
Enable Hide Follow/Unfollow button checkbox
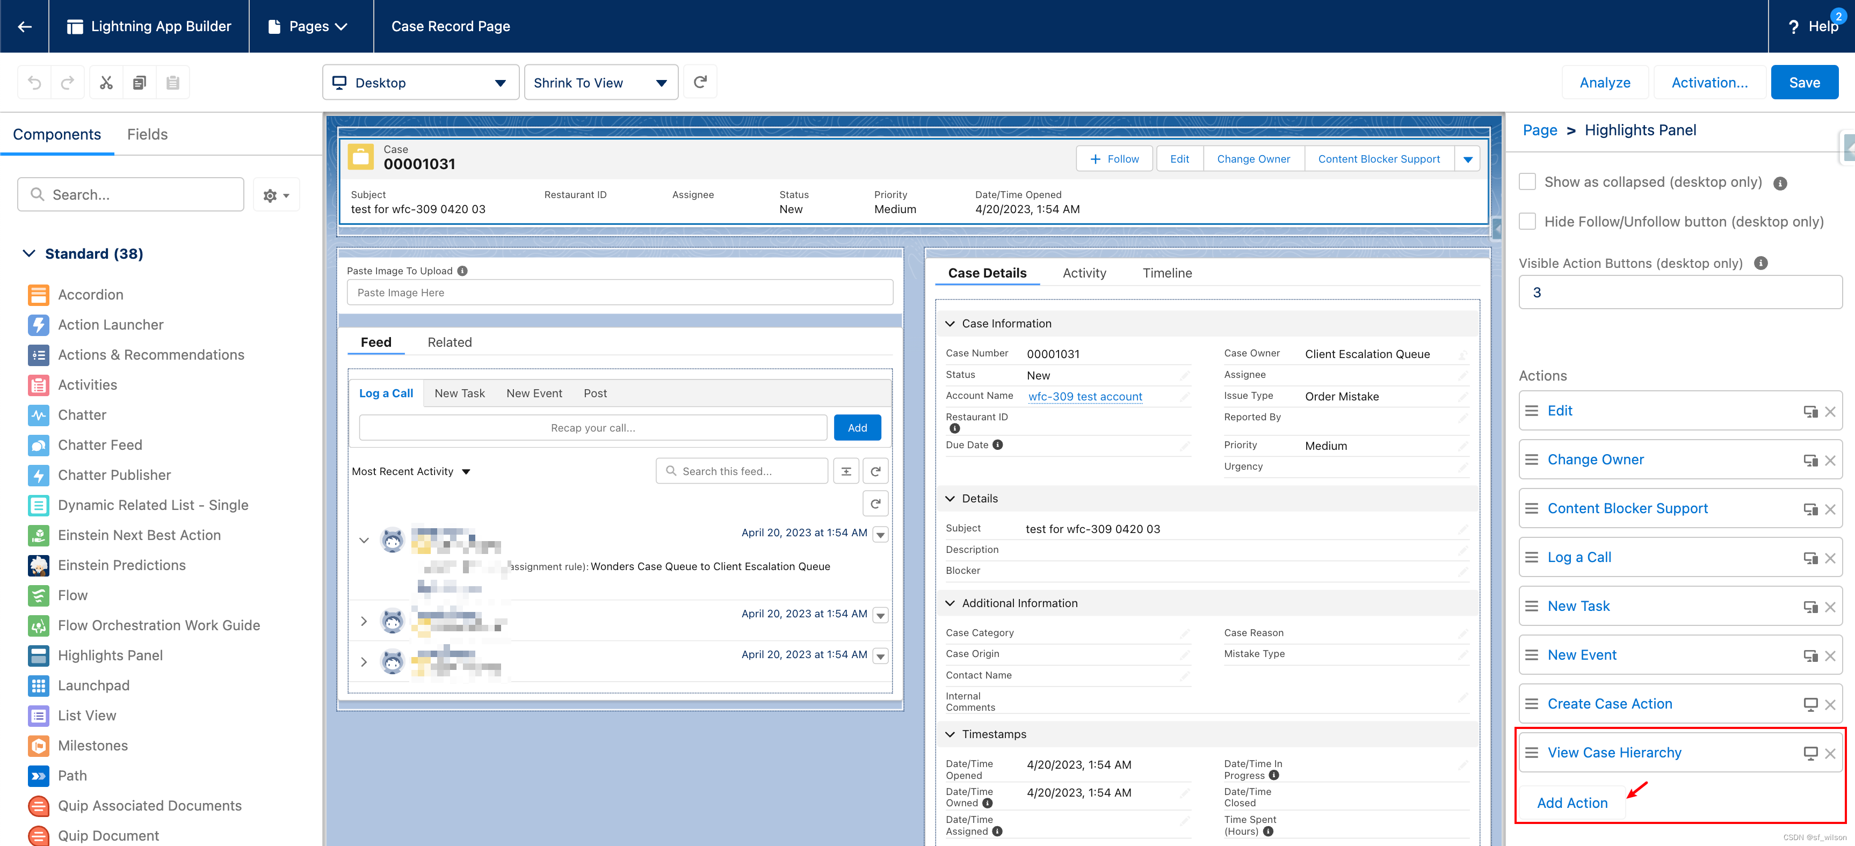(1527, 222)
